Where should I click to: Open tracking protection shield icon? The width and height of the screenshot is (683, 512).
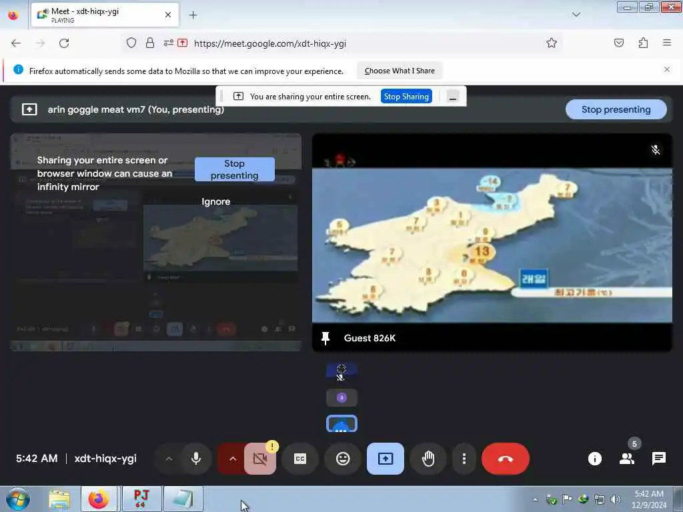click(x=131, y=43)
